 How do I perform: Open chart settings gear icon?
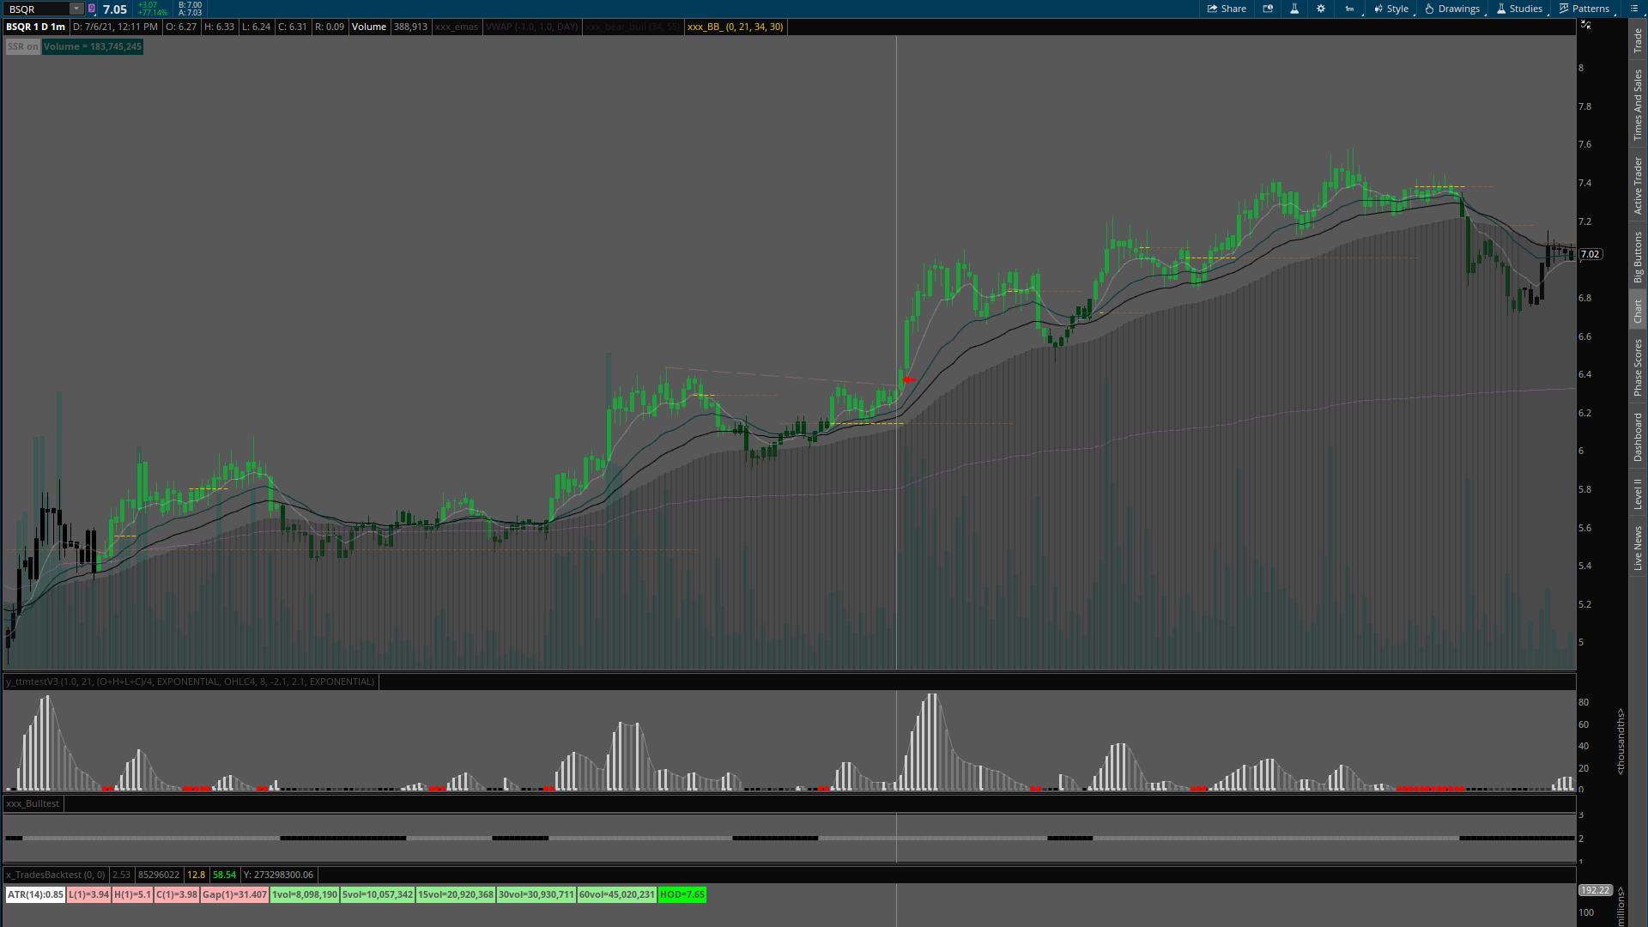1321,9
